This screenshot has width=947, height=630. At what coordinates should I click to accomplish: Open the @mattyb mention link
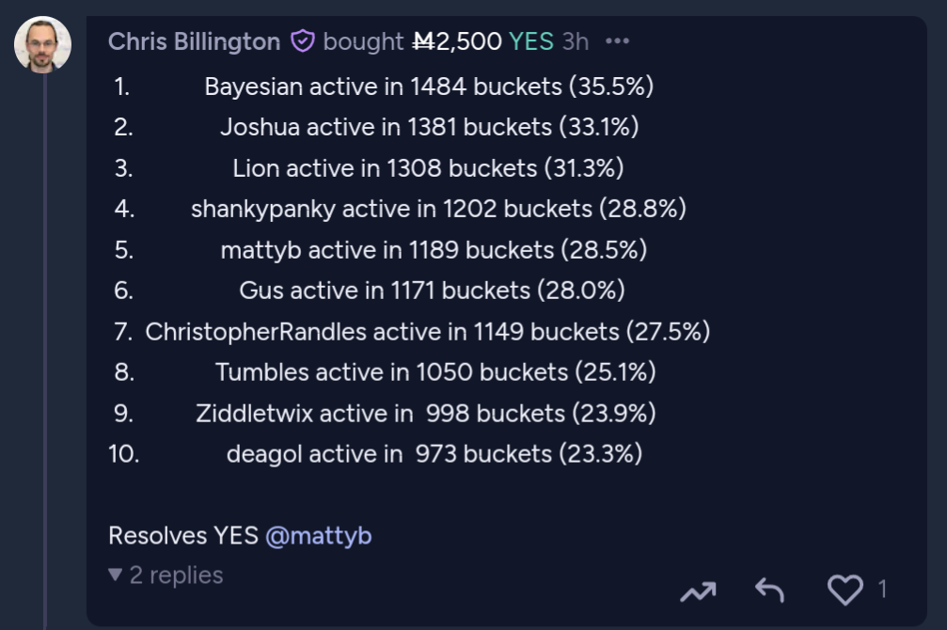pos(318,536)
